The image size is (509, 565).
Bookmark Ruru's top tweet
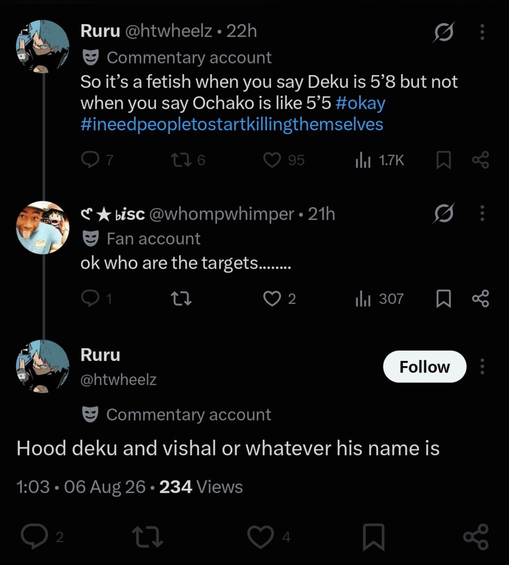[x=443, y=160]
